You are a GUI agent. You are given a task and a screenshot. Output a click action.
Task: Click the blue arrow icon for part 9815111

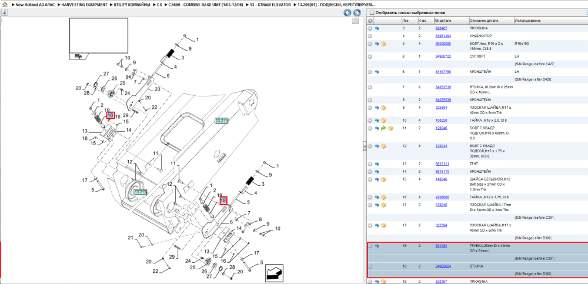[x=376, y=164]
